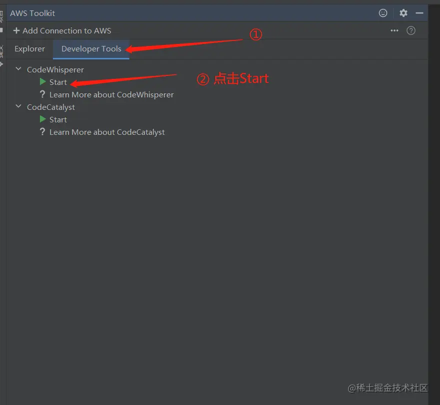Click the question mark beside Learn More about CodeCatalyst
The width and height of the screenshot is (440, 405).
42,132
